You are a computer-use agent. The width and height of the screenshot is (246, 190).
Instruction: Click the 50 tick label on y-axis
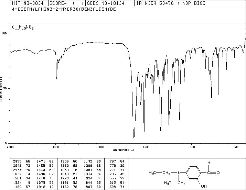pos(4,88)
